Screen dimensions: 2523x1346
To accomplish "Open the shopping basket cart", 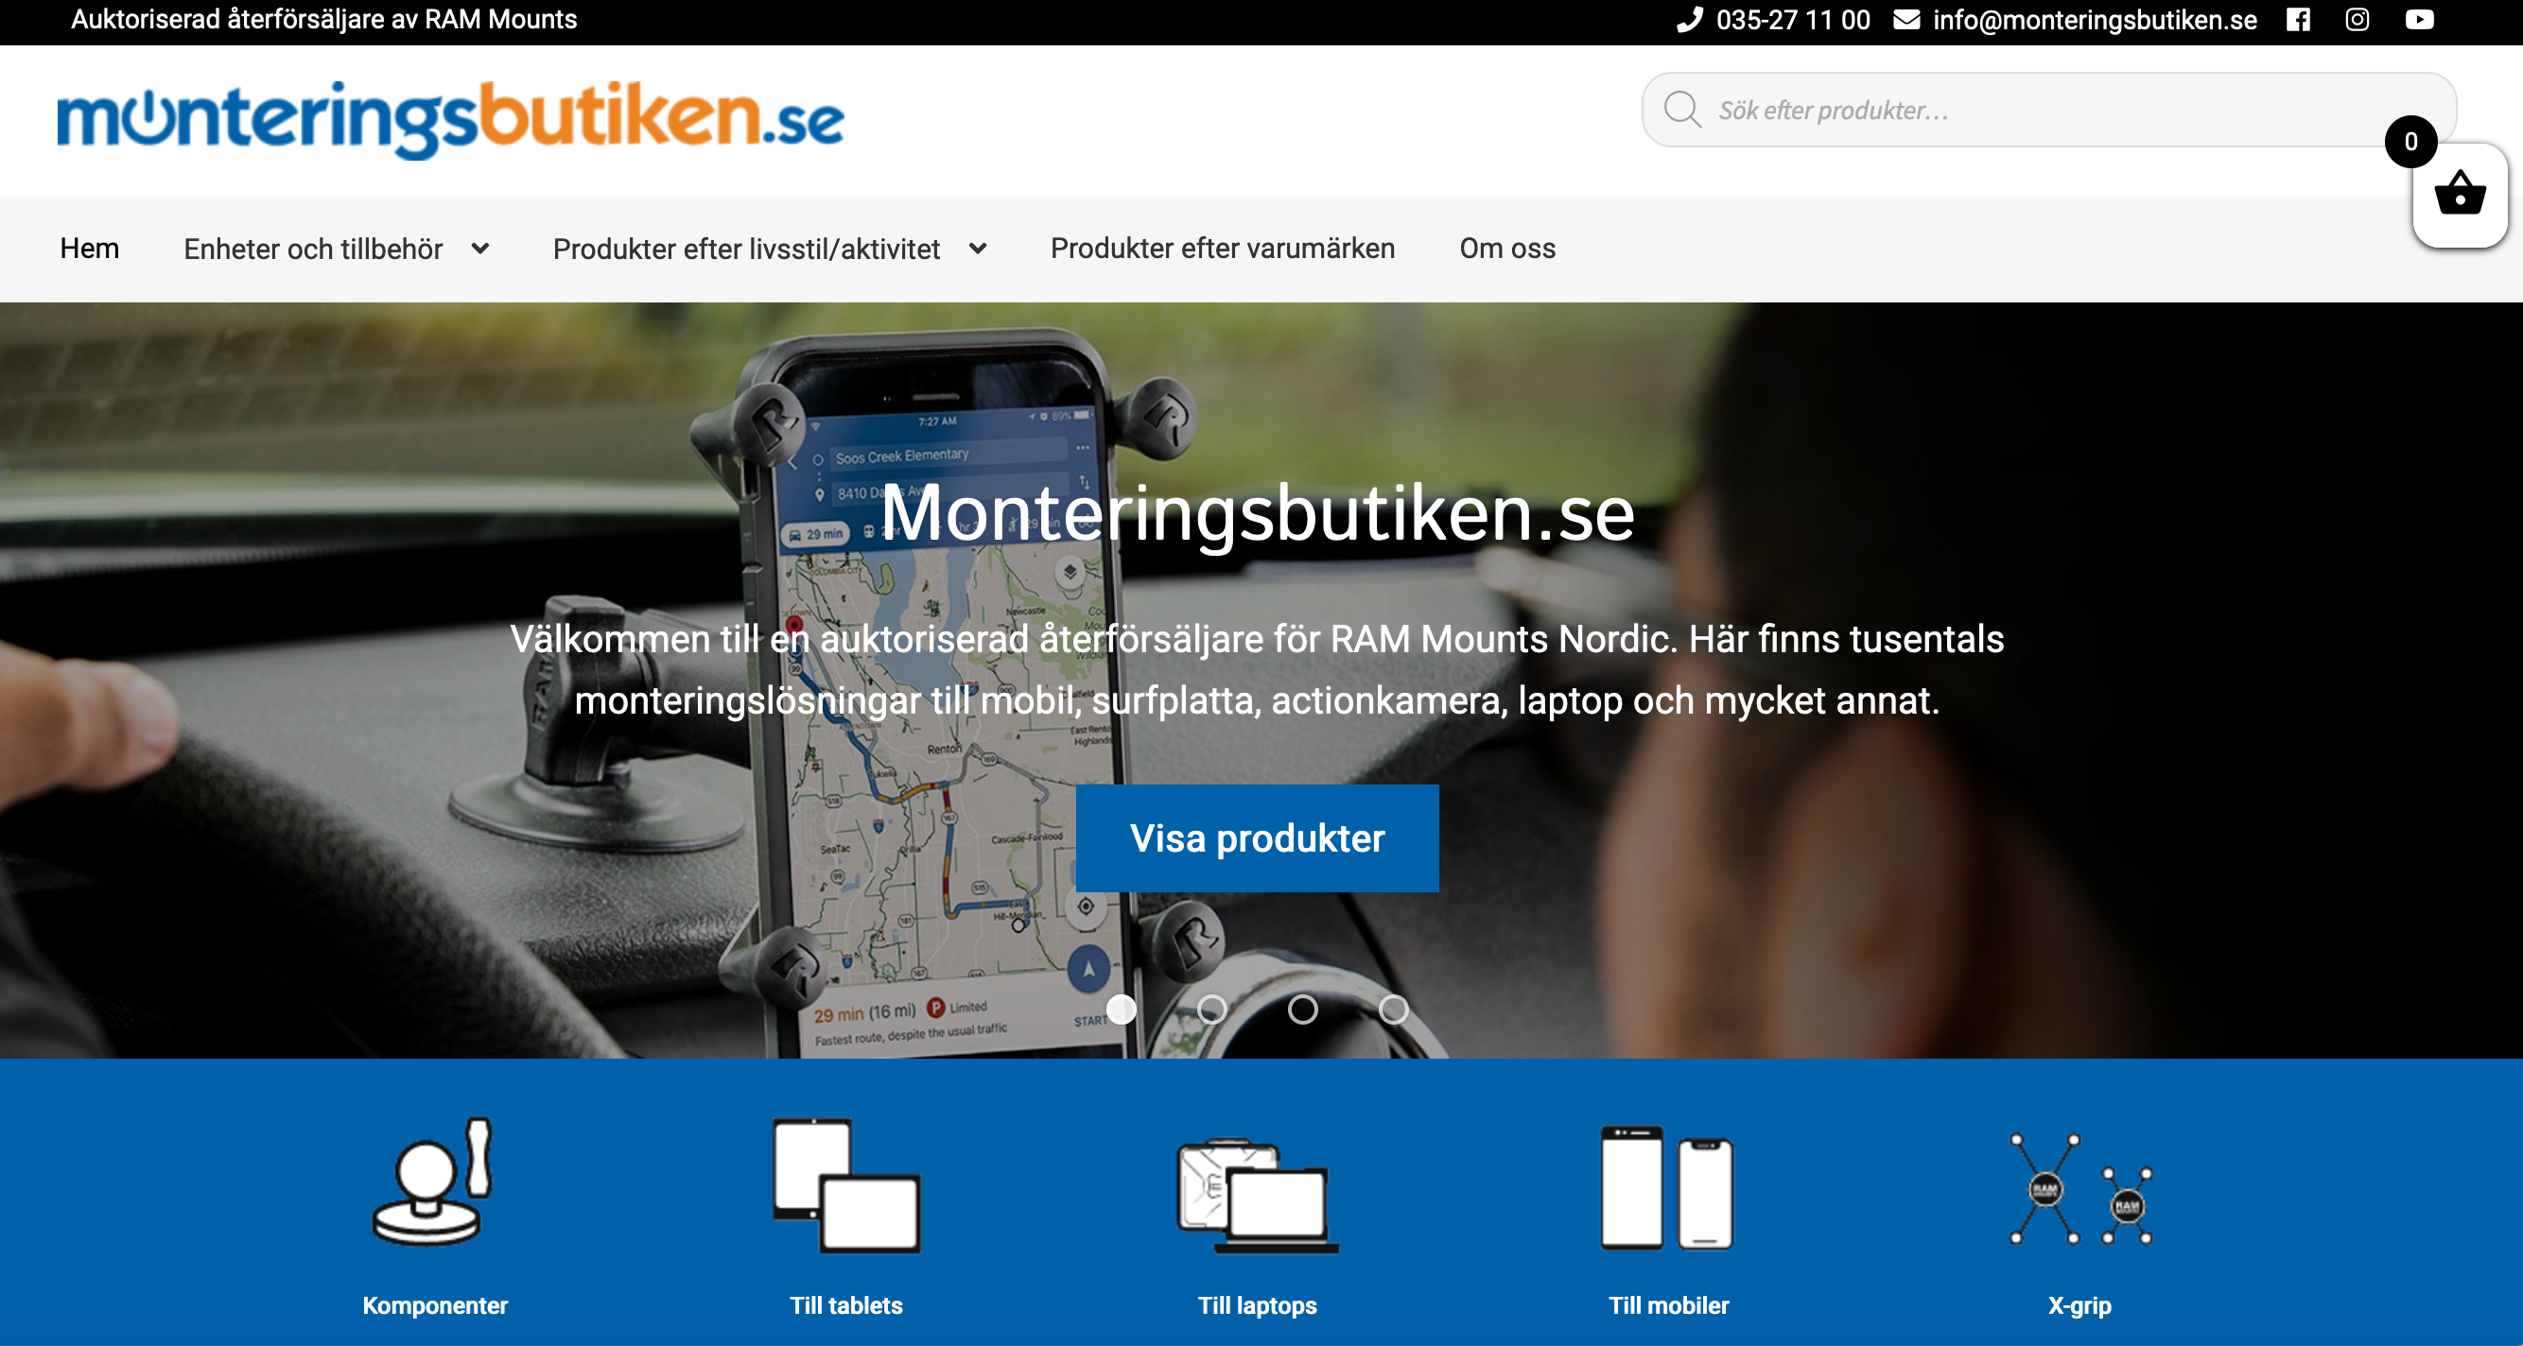I will pos(2460,194).
